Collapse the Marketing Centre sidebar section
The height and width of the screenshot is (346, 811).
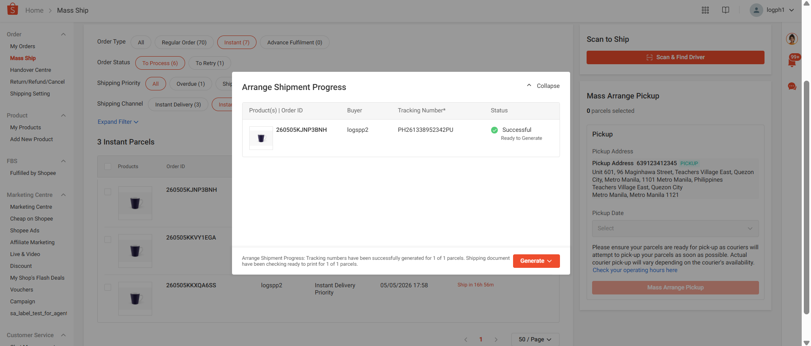[63, 195]
